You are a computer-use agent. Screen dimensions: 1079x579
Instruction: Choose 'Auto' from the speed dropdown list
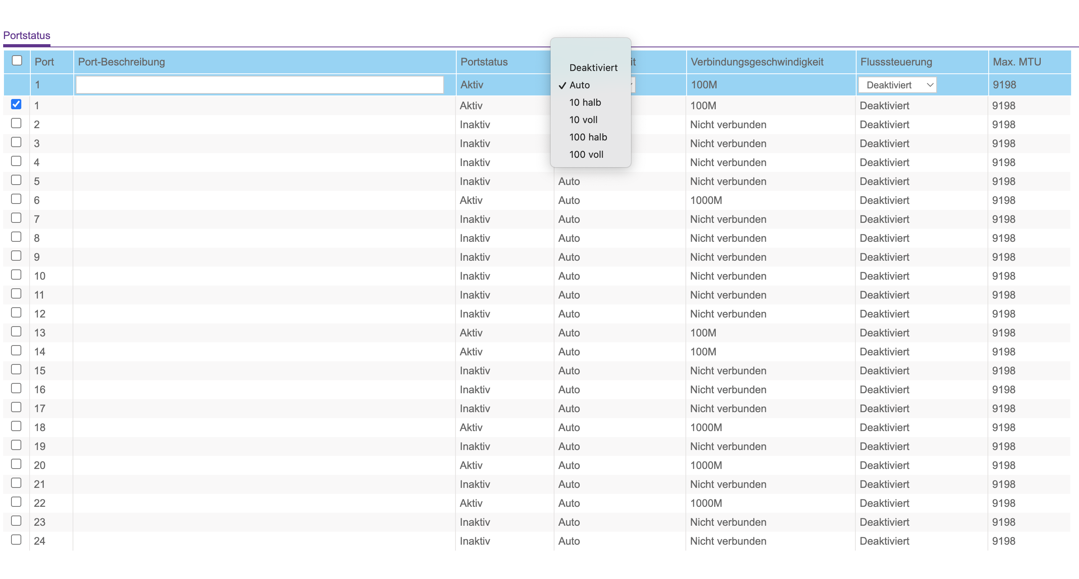click(579, 85)
